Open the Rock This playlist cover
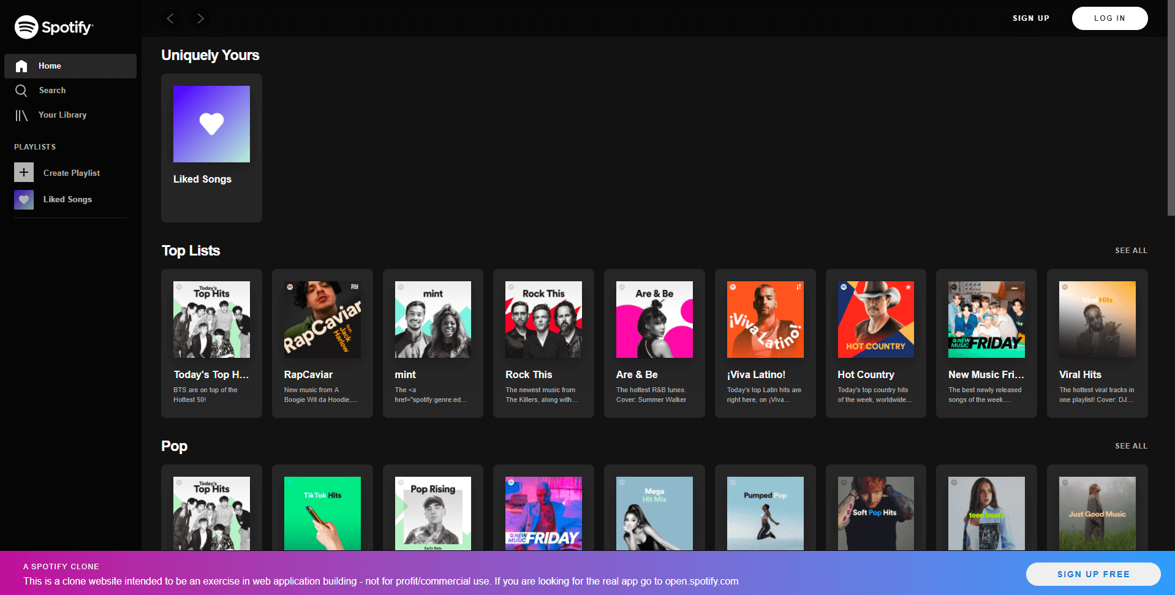Image resolution: width=1175 pixels, height=595 pixels. pos(543,319)
